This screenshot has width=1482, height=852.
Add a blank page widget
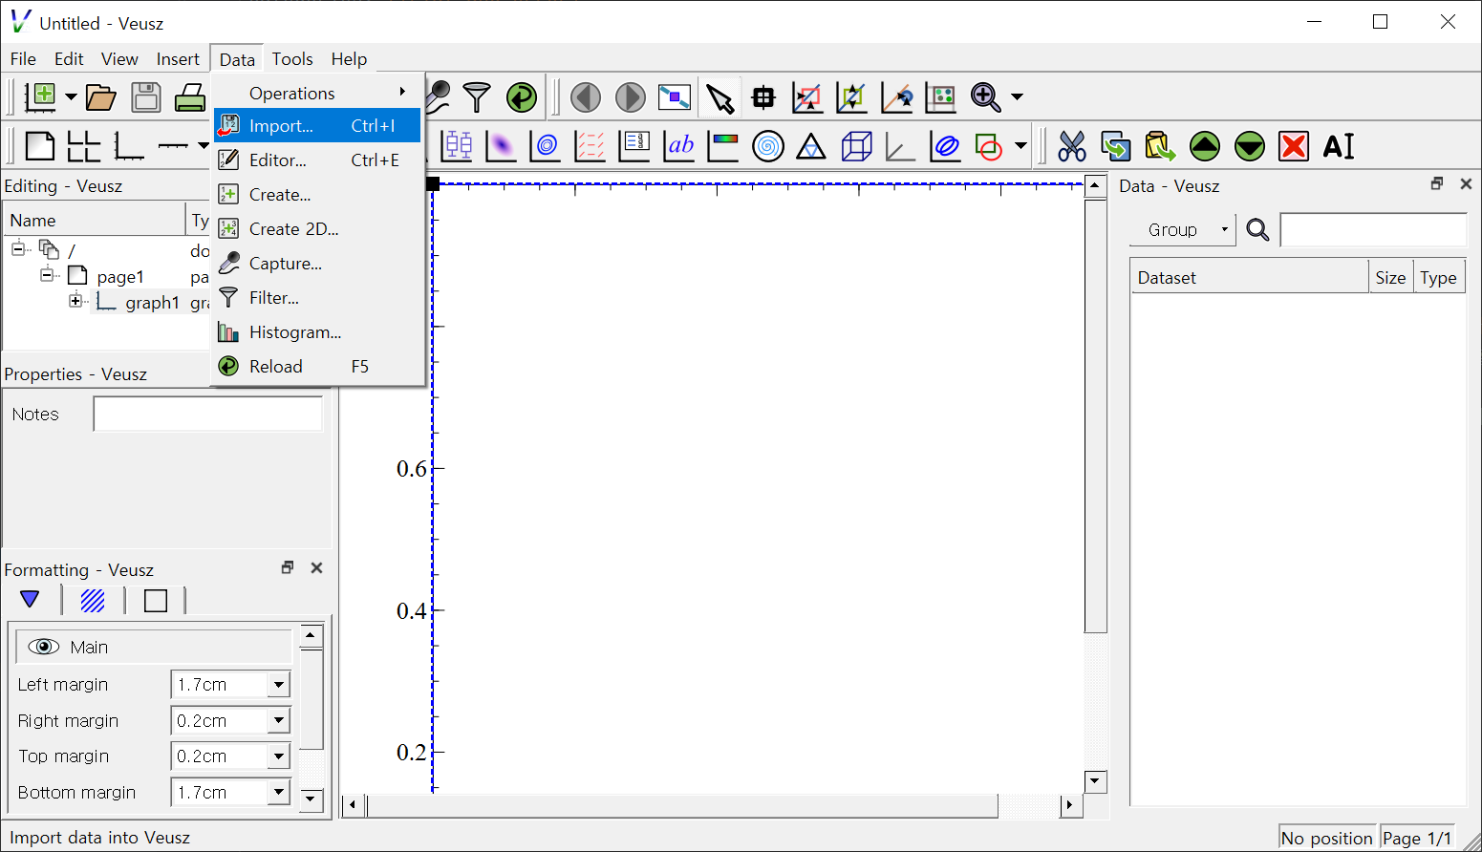point(39,146)
